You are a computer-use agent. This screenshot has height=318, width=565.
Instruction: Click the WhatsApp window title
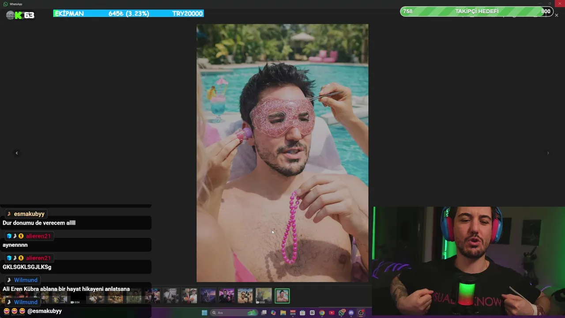click(x=16, y=4)
